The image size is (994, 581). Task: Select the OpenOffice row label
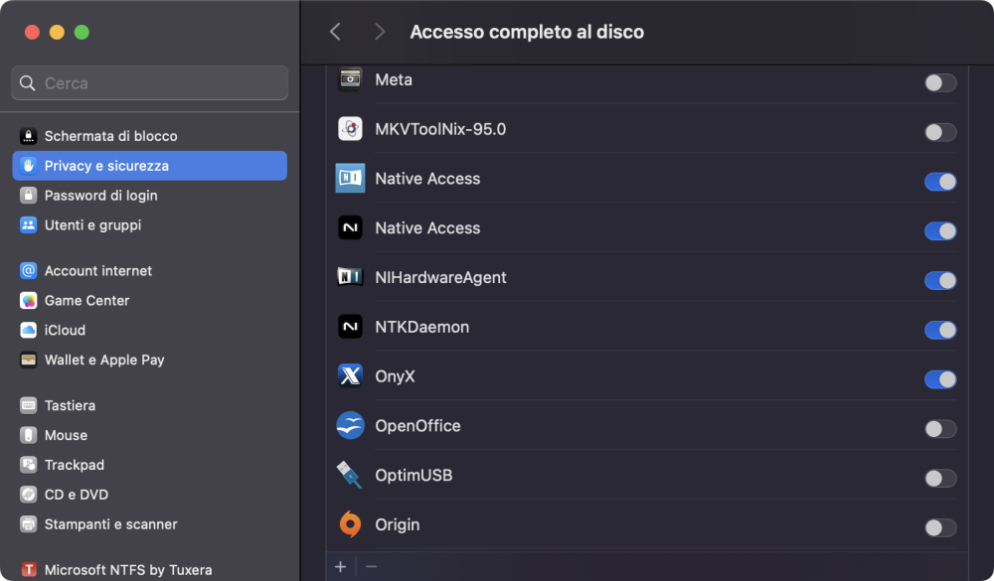417,426
